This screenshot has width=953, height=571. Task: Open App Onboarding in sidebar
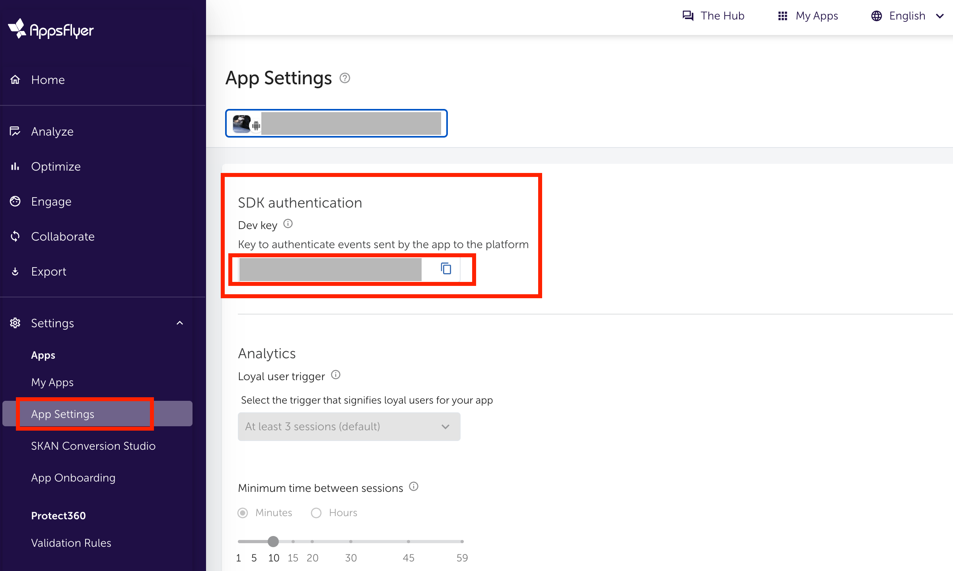click(73, 478)
